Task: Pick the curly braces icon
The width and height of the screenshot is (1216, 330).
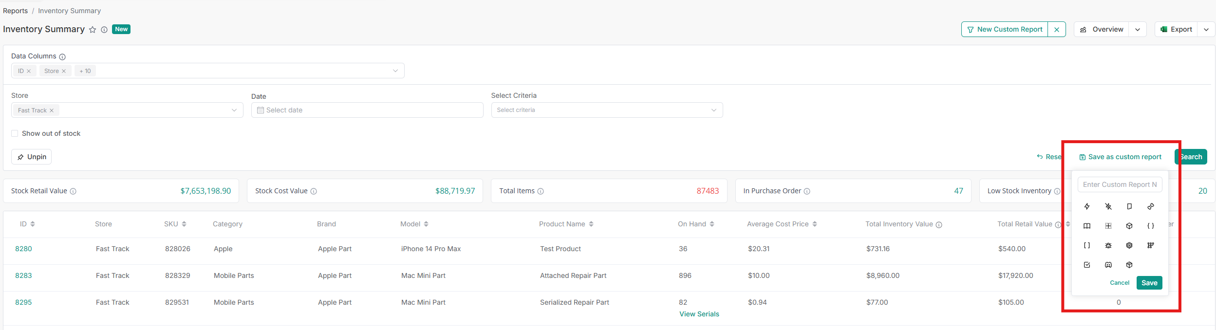Action: [1151, 226]
